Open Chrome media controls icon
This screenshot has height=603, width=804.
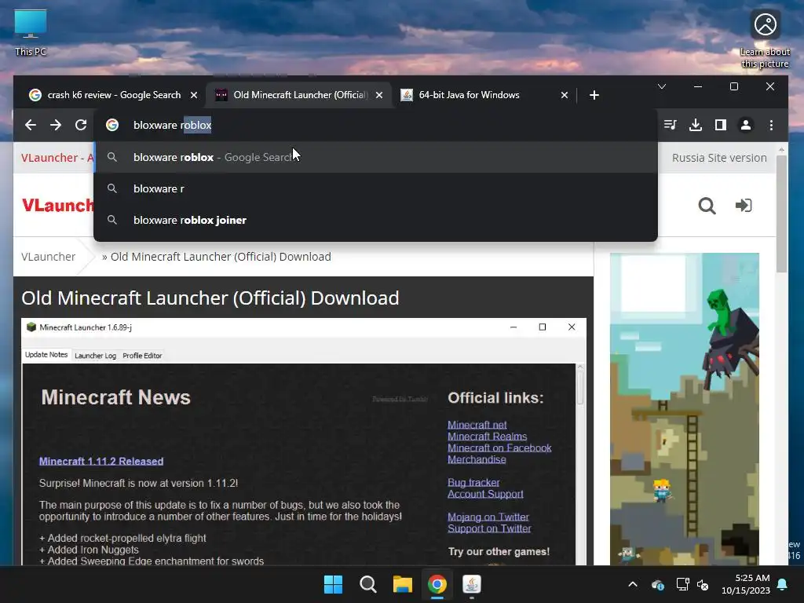tap(671, 125)
